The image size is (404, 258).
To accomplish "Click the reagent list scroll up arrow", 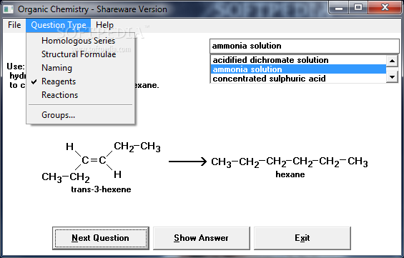I will (392, 61).
